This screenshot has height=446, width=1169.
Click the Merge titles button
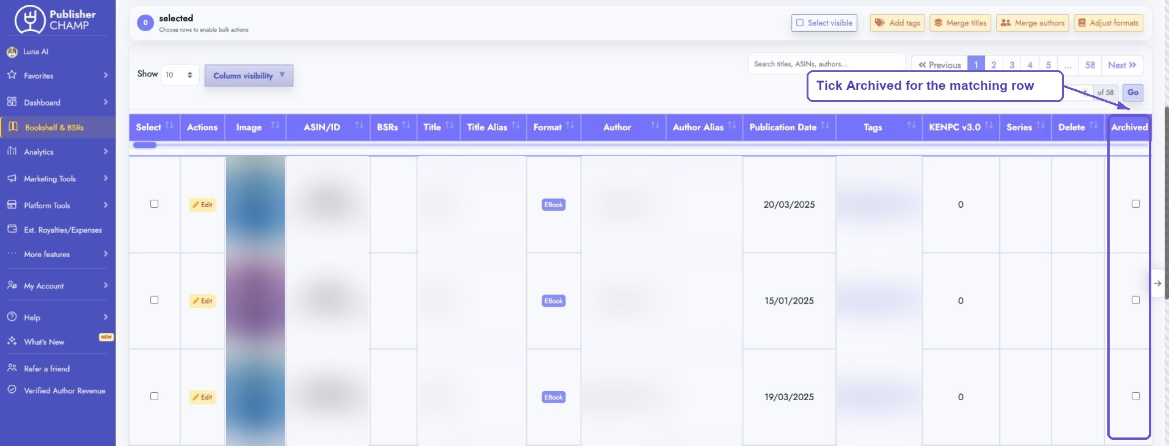coord(961,23)
